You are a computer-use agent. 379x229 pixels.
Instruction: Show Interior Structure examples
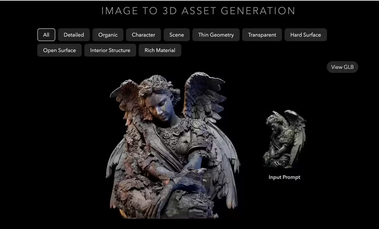110,50
